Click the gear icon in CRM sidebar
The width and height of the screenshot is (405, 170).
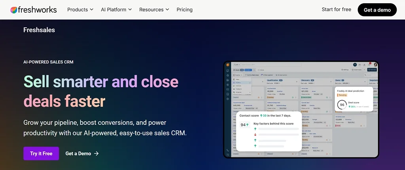pos(227,99)
